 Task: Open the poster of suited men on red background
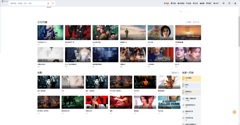pos(78,33)
